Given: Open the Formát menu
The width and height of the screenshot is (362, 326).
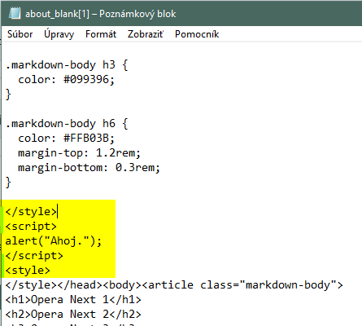Looking at the screenshot, I should [x=101, y=34].
